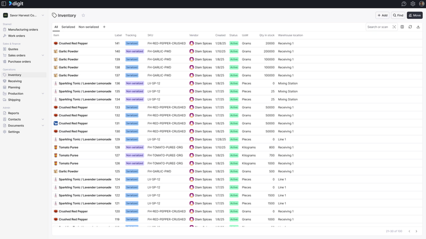Sort by the Qty in stock column header
Screen dimensions: 426x239
[267, 35]
